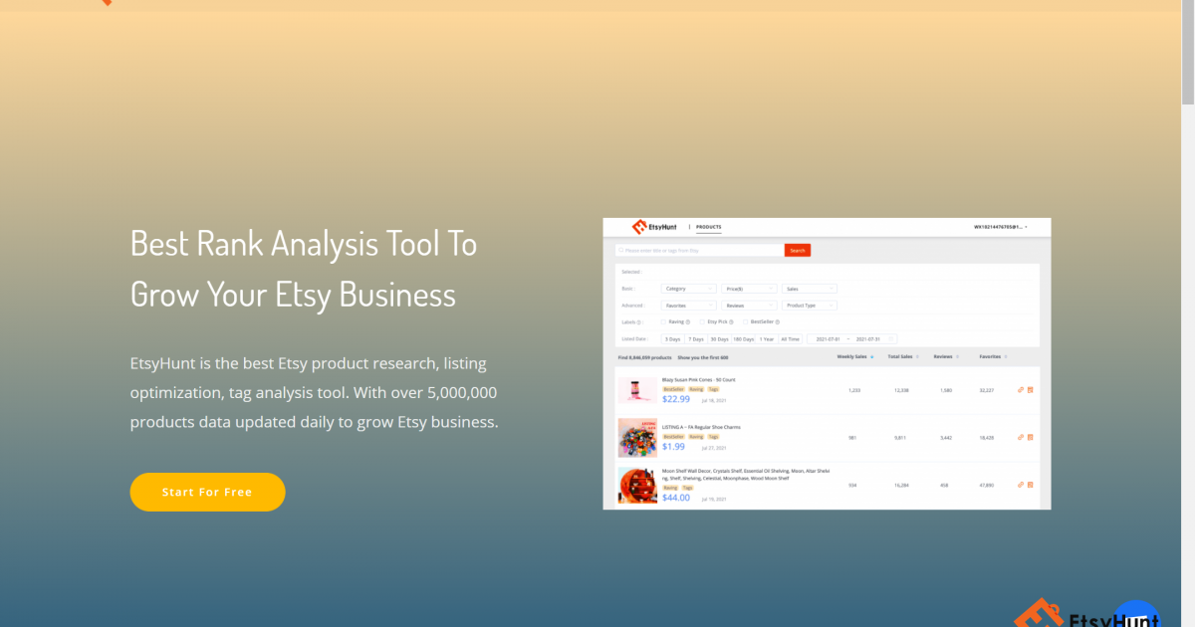Click details icon on Pink Cones row
The image size is (1195, 627).
click(x=1030, y=389)
